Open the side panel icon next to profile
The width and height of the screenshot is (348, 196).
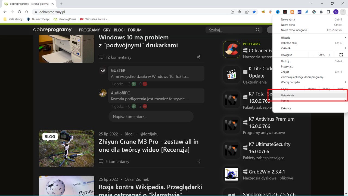pyautogui.click(x=328, y=12)
